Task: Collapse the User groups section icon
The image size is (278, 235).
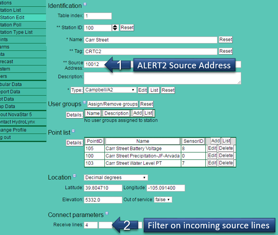Action: click(x=84, y=102)
